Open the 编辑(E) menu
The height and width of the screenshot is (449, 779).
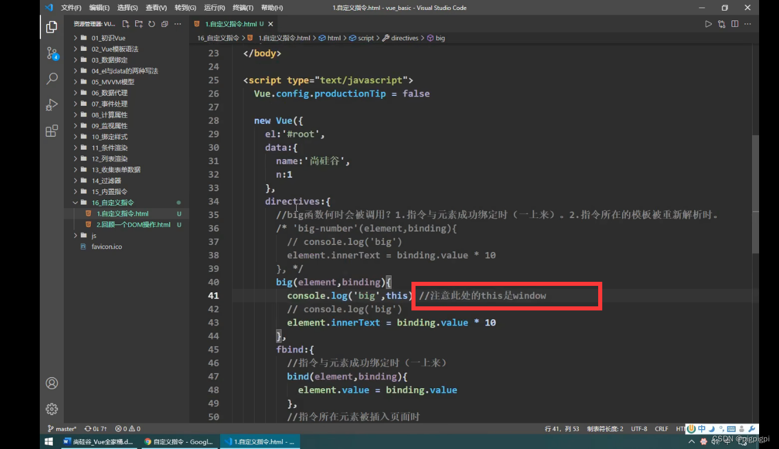point(99,8)
